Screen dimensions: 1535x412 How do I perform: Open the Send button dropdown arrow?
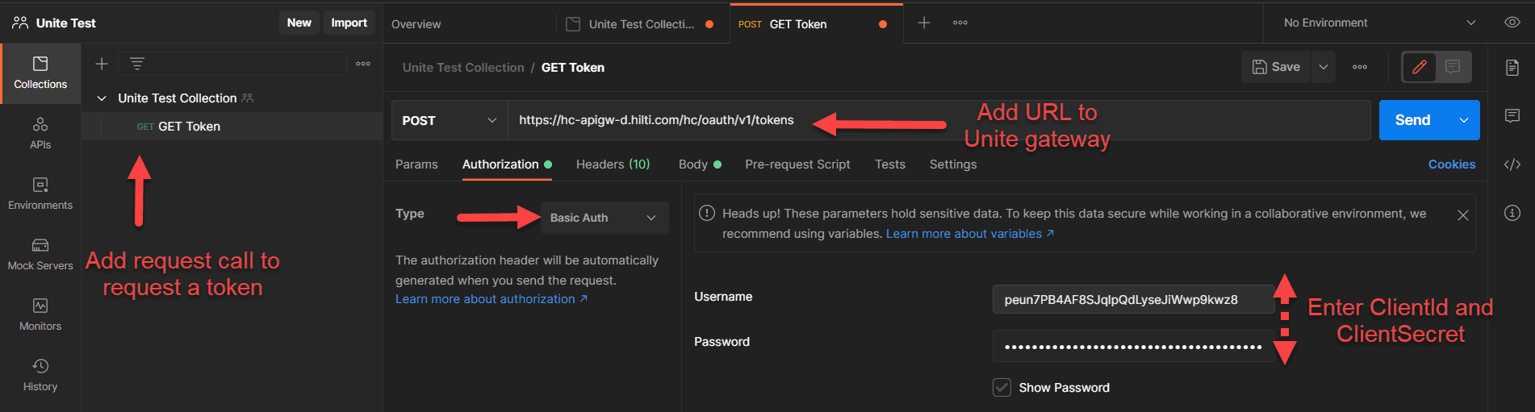(1463, 120)
